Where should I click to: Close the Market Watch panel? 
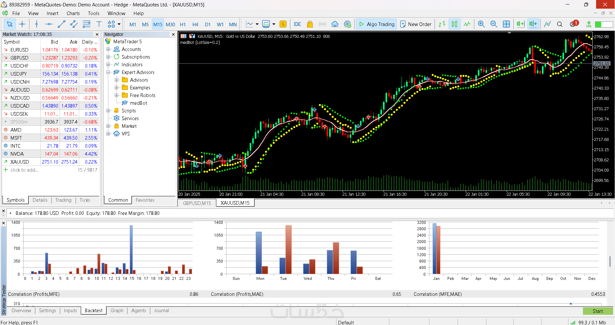97,34
